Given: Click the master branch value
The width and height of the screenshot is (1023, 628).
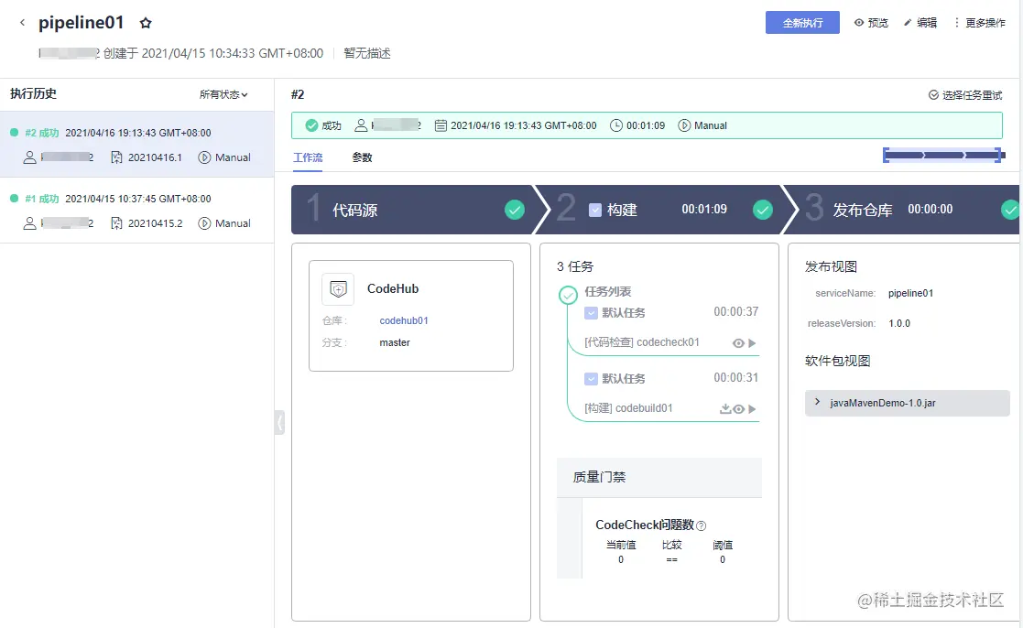Looking at the screenshot, I should point(395,343).
